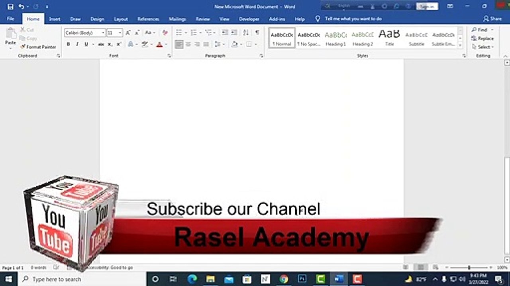Launch the Font dialog box launcher
The width and height of the screenshot is (510, 286).
tap(169, 56)
